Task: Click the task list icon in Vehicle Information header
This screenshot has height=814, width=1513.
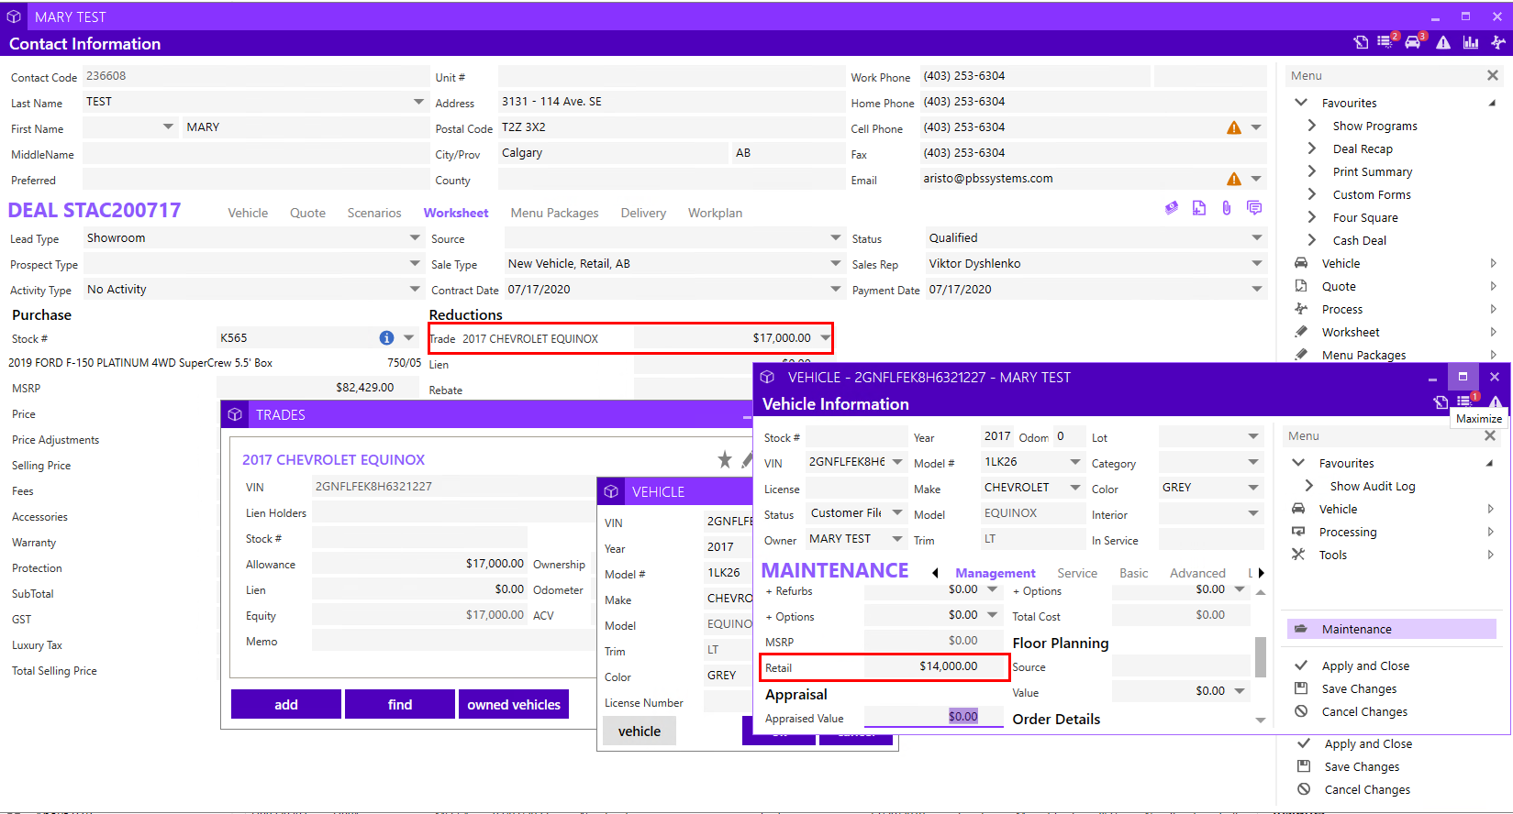Action: coord(1465,401)
